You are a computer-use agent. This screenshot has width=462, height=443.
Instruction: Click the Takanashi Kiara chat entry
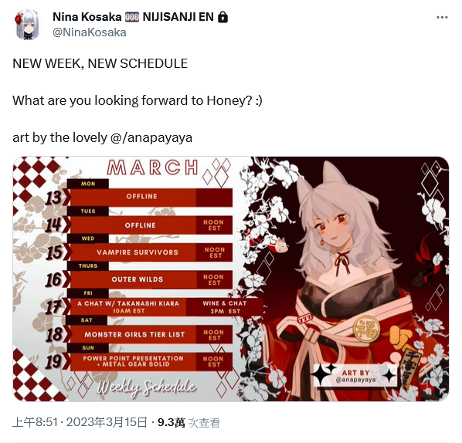point(128,307)
